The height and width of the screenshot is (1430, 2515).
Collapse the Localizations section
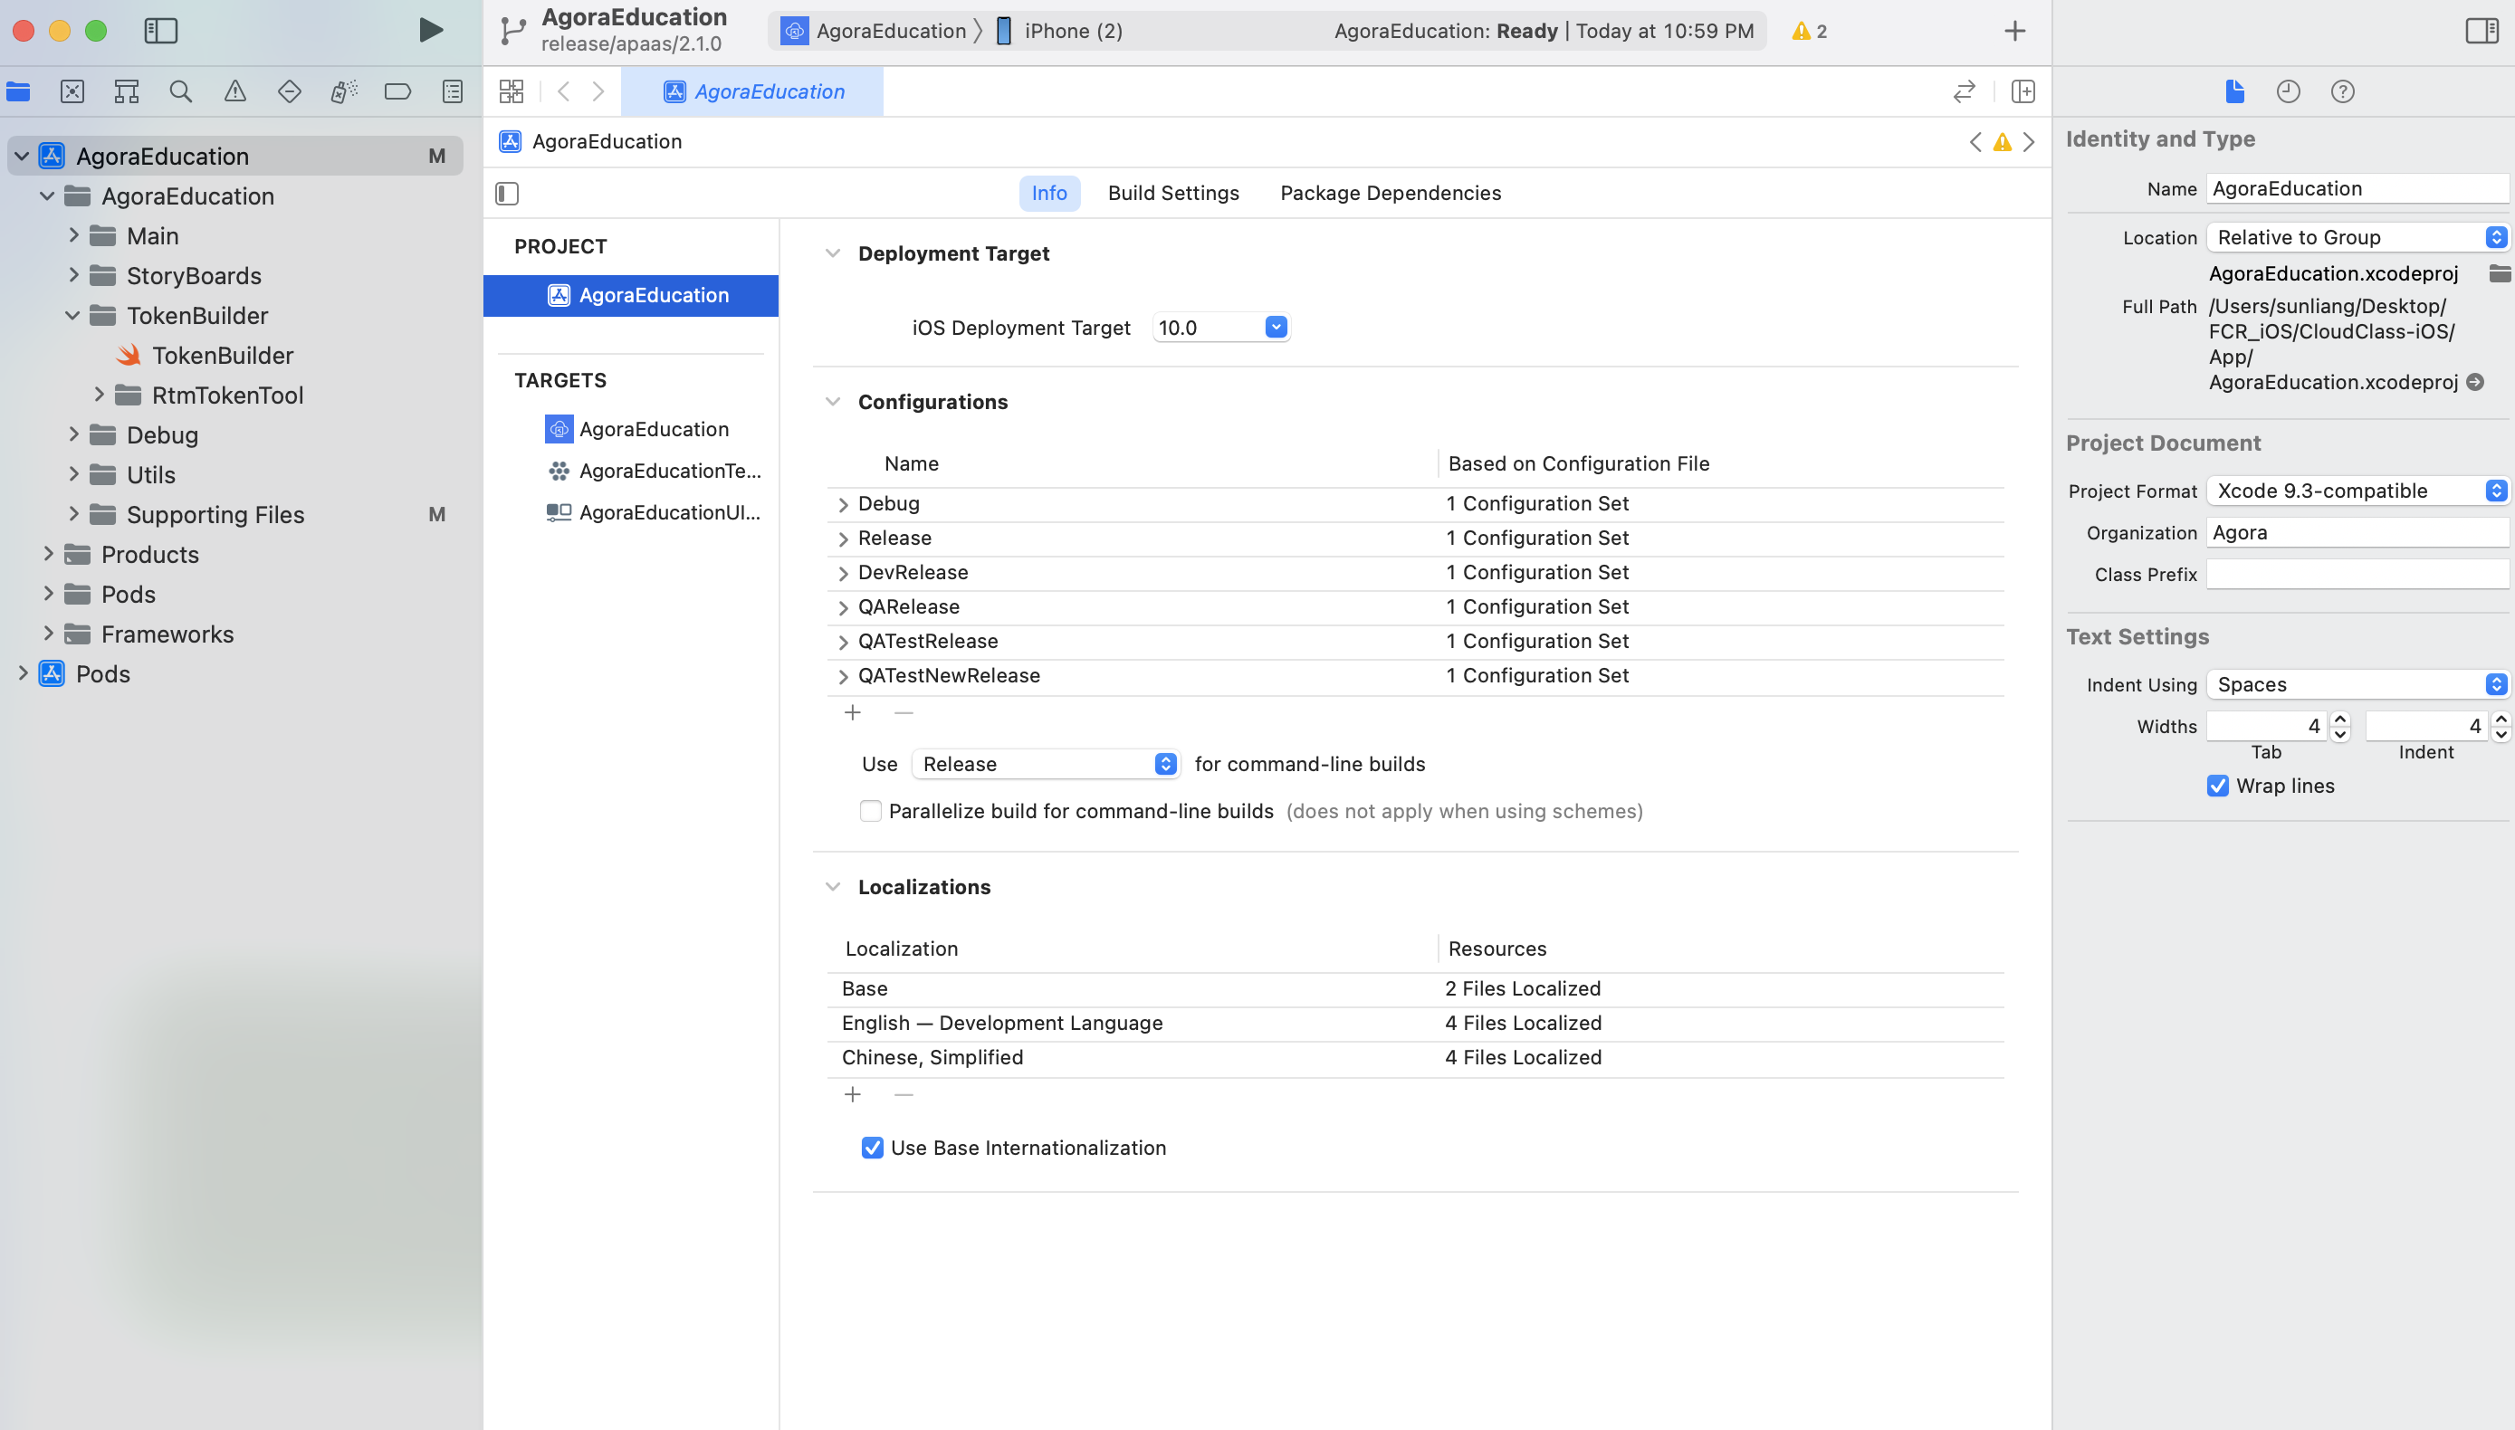click(833, 887)
